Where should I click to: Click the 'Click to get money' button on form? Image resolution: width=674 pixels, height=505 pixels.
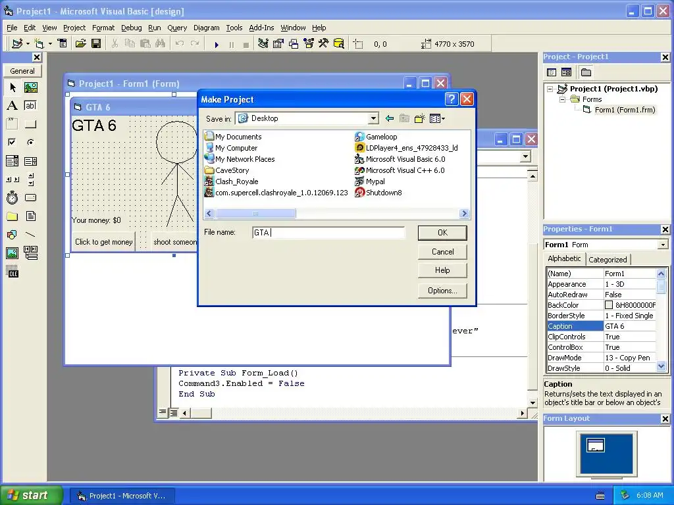103,242
